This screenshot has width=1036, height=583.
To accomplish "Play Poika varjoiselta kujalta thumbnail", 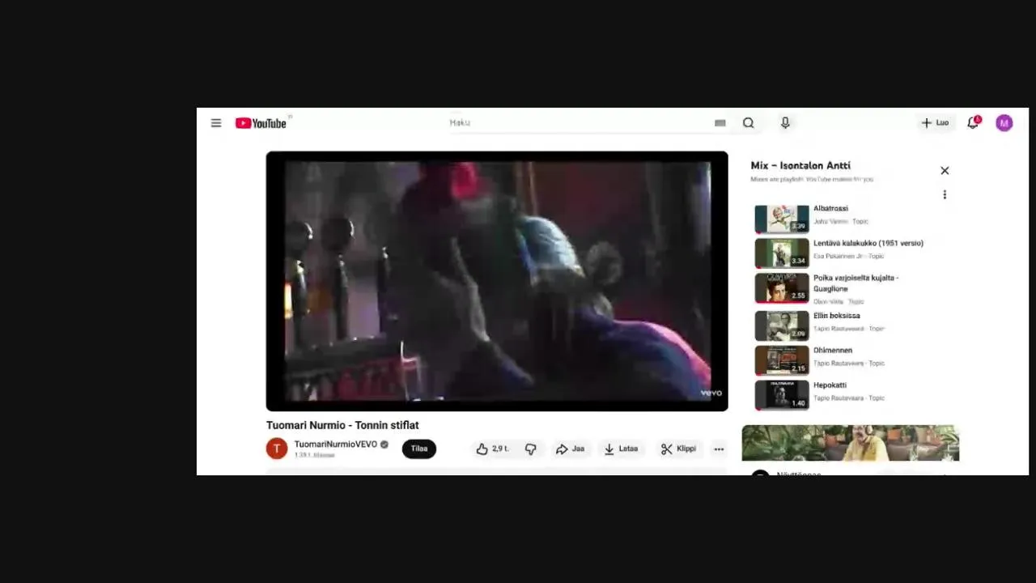I will (782, 287).
